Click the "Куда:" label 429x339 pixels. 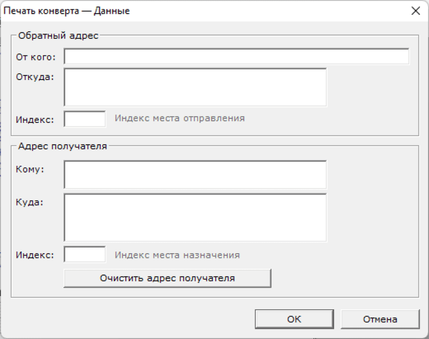pos(30,202)
